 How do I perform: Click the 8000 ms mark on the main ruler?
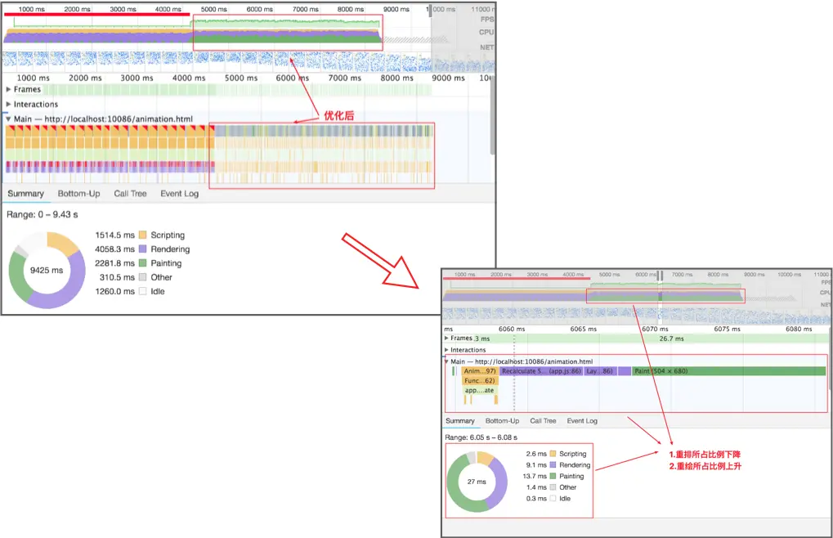click(396, 78)
